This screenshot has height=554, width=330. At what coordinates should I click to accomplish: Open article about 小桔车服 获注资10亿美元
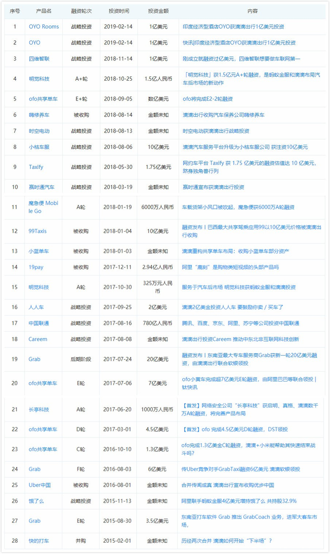(x=245, y=147)
